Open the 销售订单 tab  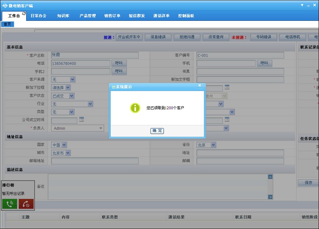tap(112, 16)
